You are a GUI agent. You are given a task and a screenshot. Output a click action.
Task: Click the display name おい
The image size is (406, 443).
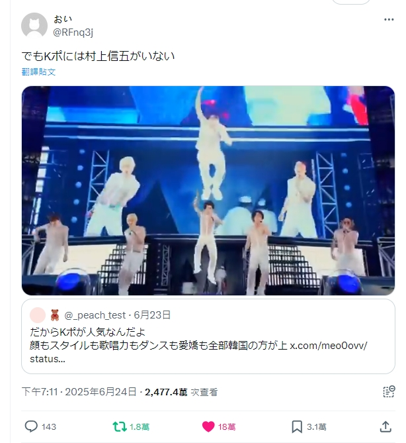[x=63, y=19]
